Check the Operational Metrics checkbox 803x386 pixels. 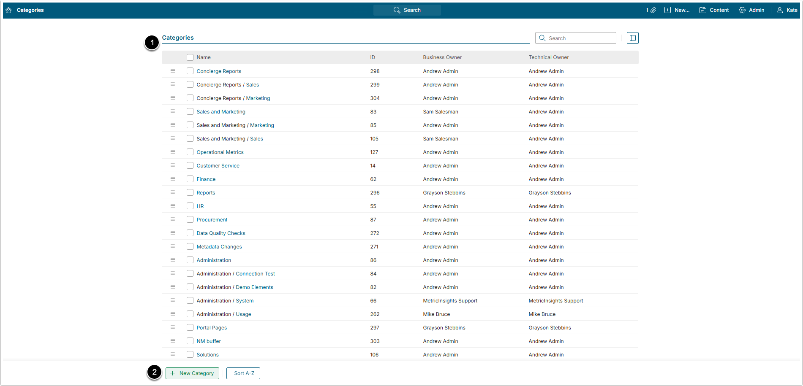click(190, 152)
